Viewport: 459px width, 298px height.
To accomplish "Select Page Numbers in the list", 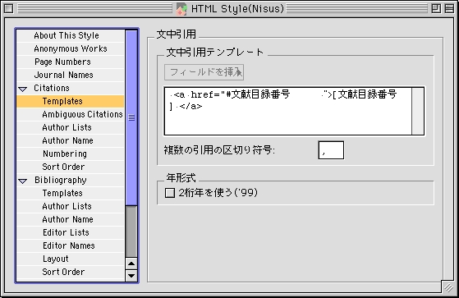I will coord(71,62).
